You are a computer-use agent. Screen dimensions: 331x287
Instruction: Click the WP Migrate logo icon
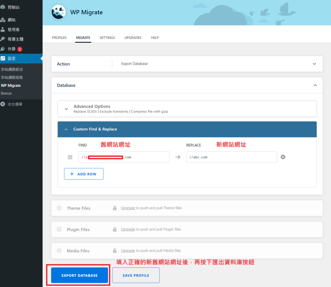[59, 12]
